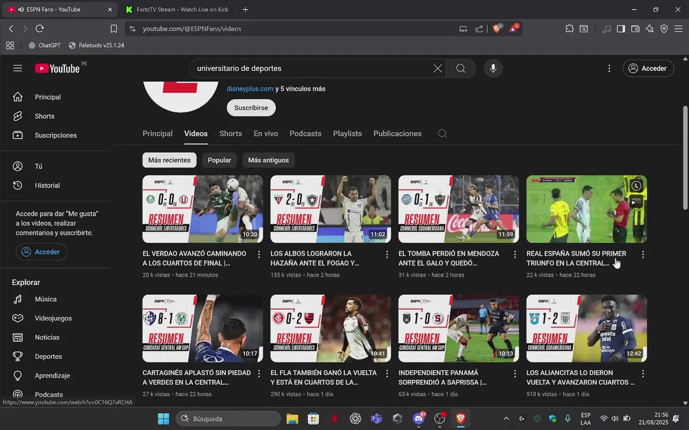This screenshot has width=689, height=430.
Task: Open File Explorer from taskbar
Action: click(x=292, y=419)
